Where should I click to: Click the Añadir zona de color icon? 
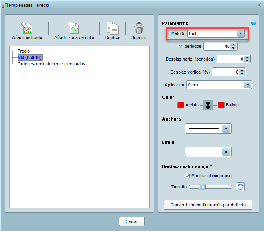[74, 28]
